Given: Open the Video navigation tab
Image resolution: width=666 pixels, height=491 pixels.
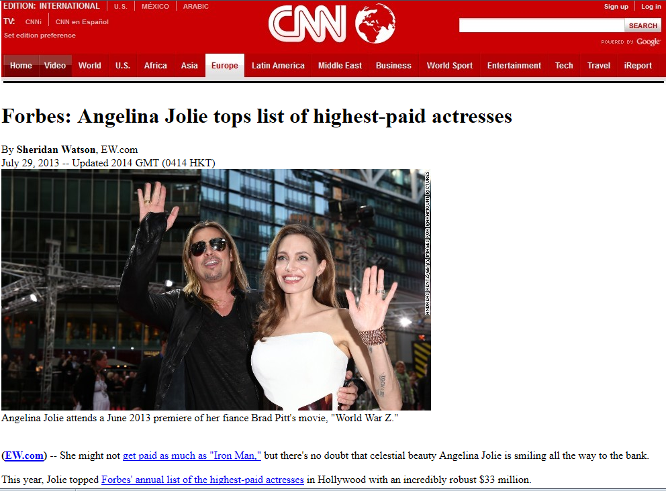Looking at the screenshot, I should [55, 66].
